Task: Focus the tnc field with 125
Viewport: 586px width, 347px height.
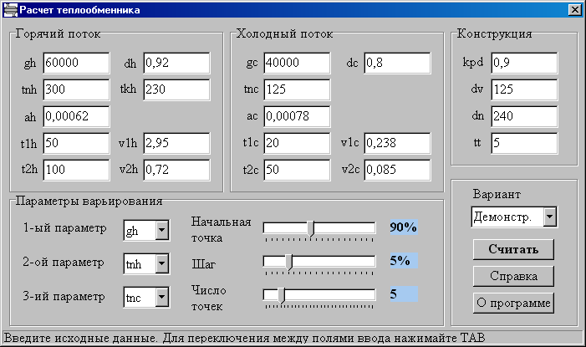Action: (297, 89)
